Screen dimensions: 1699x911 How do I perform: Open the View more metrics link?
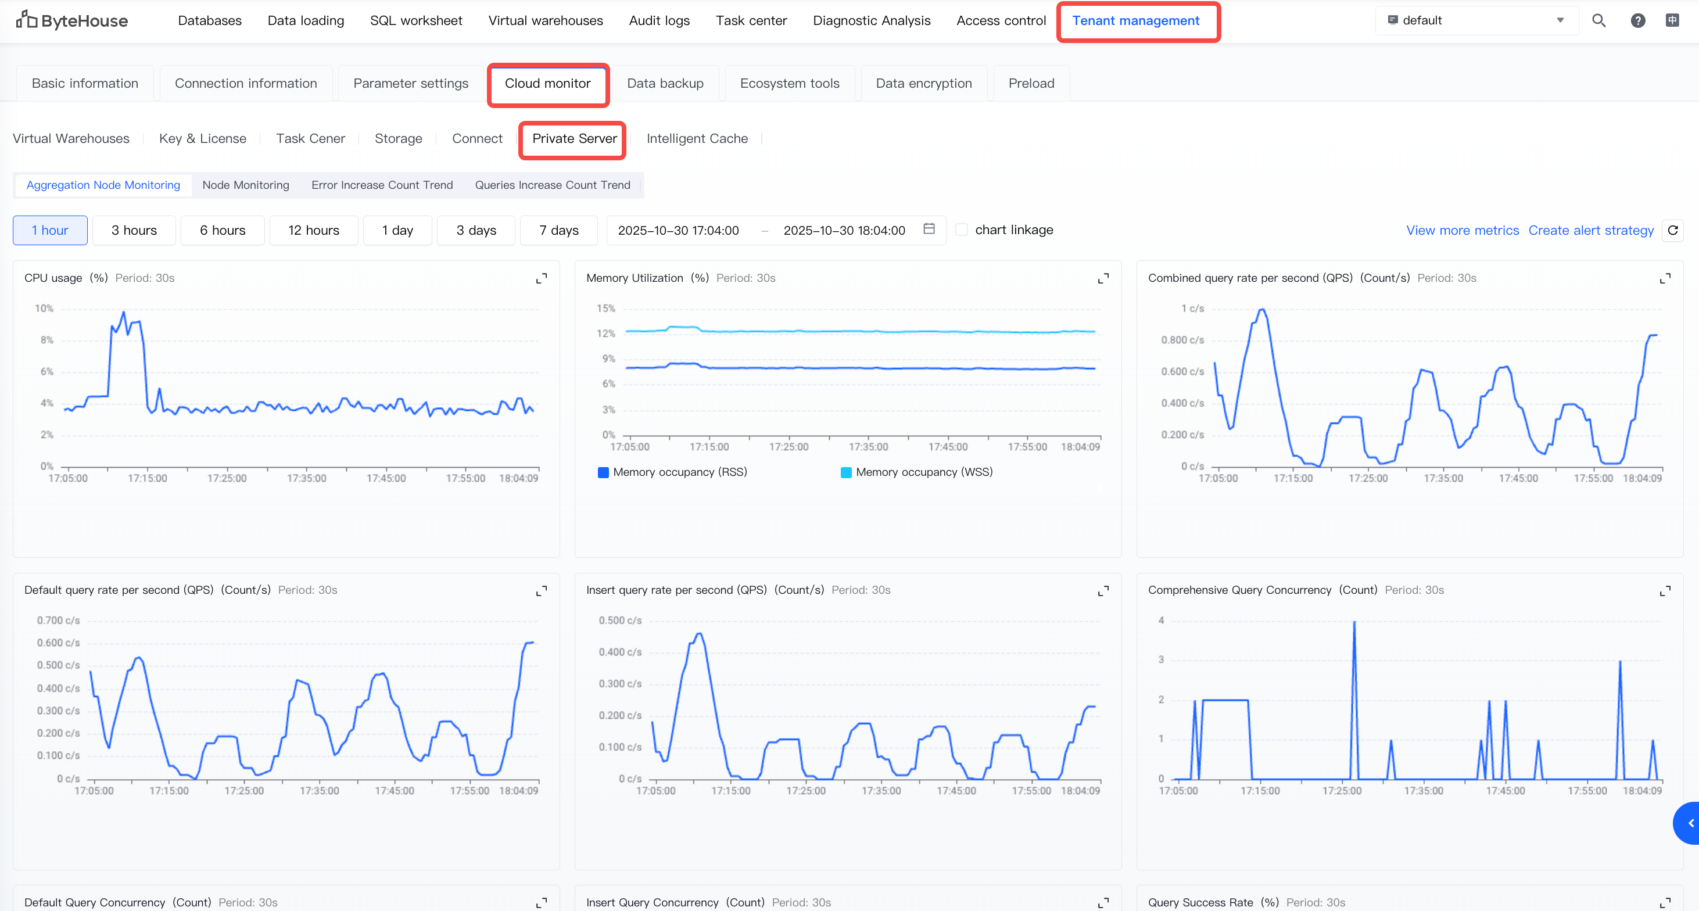coord(1463,230)
